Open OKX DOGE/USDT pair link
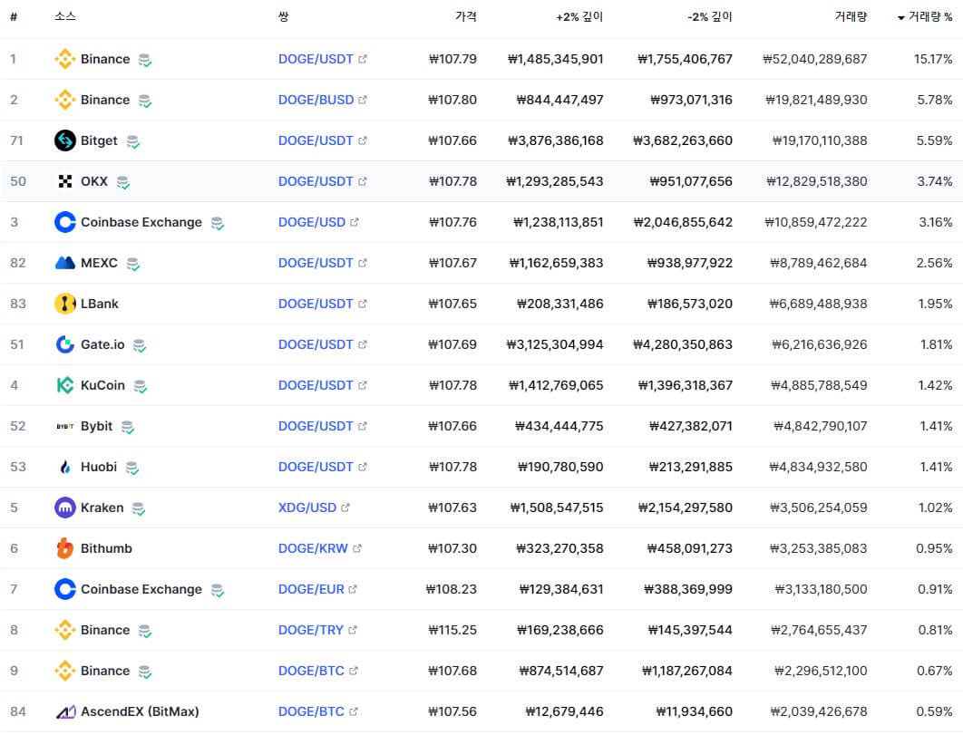 pos(316,181)
